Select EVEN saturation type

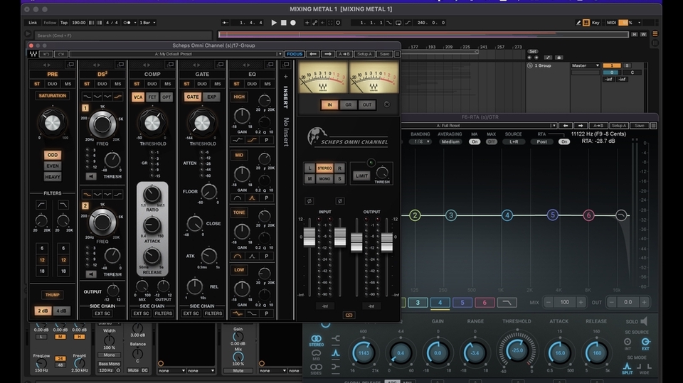pyautogui.click(x=52, y=166)
